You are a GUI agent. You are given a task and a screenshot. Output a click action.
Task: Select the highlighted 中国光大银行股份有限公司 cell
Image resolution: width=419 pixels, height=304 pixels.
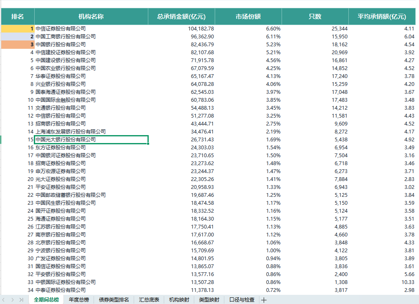[91, 139]
